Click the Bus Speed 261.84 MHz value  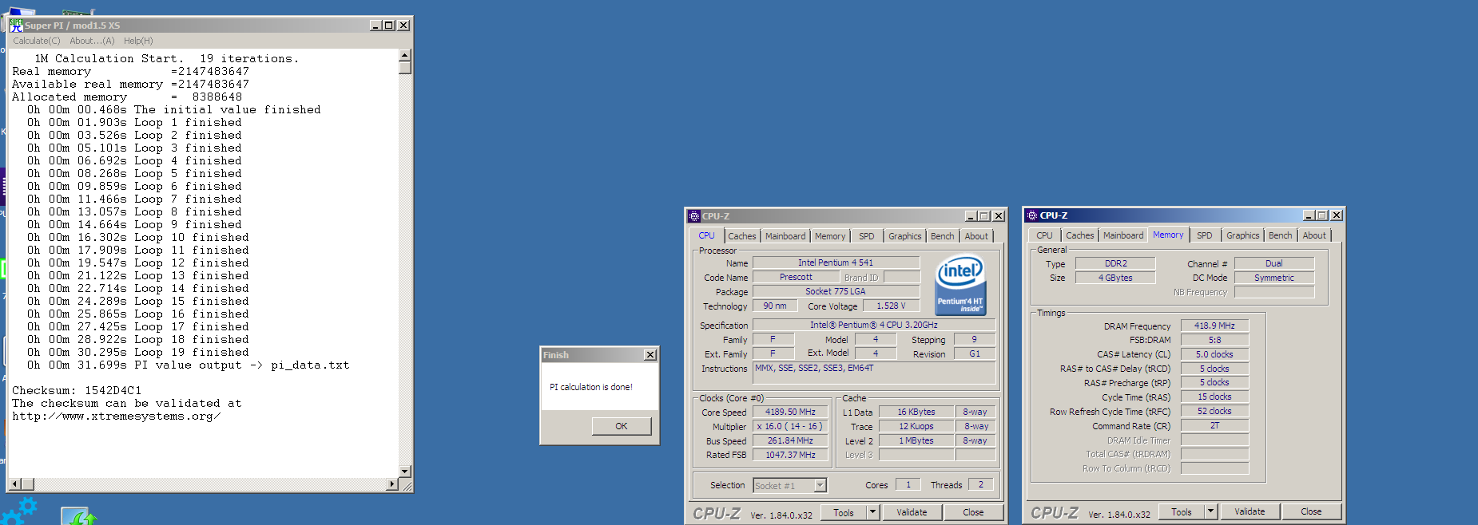[790, 441]
